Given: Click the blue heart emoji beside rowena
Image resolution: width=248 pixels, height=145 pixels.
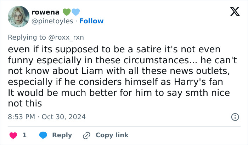Looking at the screenshot, I should (x=76, y=12).
